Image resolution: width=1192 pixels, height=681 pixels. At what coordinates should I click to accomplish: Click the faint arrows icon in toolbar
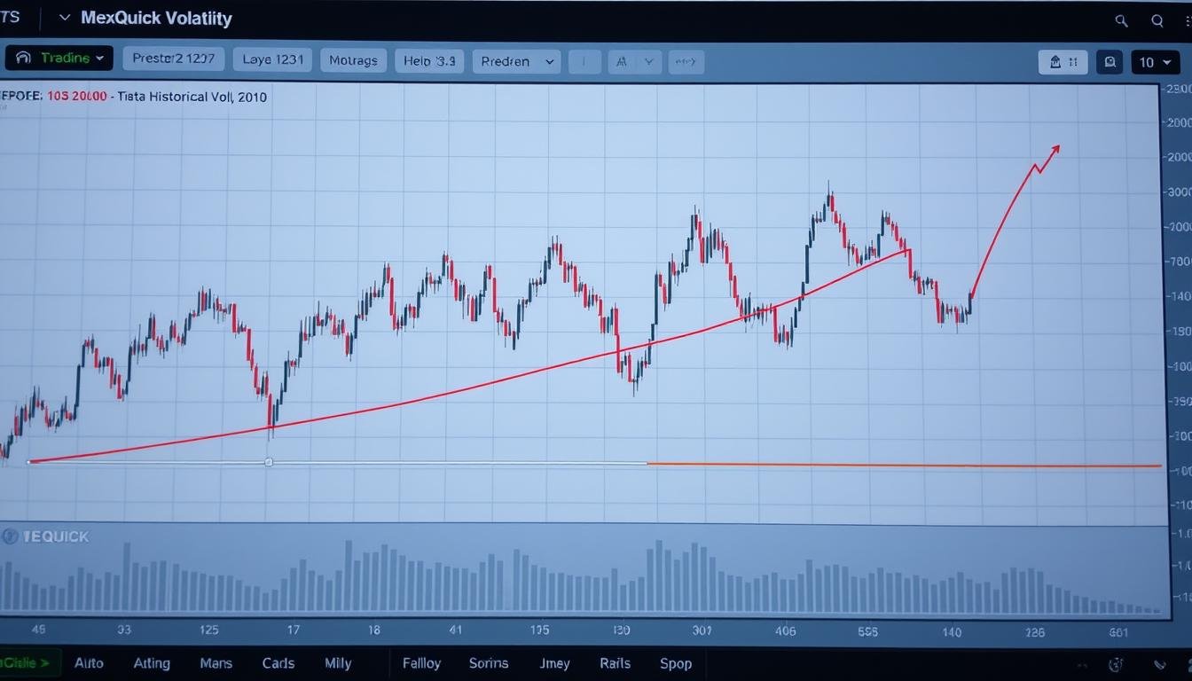[685, 62]
